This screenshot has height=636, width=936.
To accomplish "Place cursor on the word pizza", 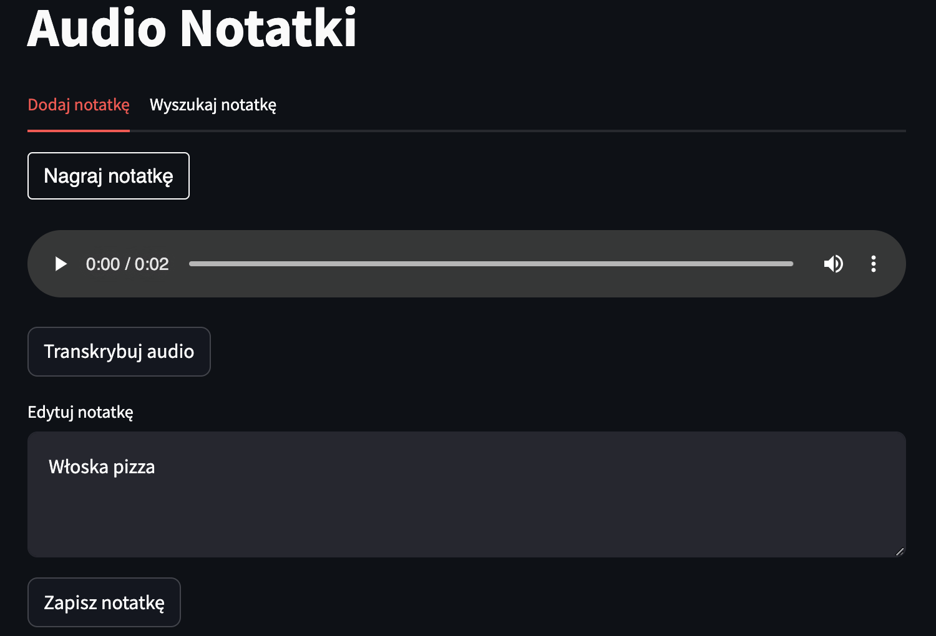I will pyautogui.click(x=134, y=467).
